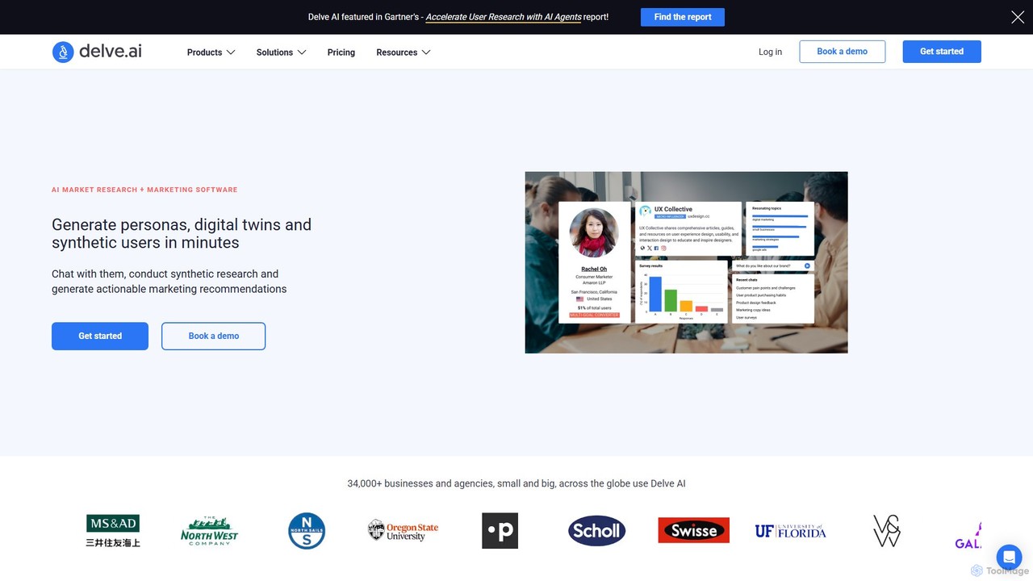Open the Accelerate User Research report link
The height and width of the screenshot is (581, 1033).
tap(504, 17)
